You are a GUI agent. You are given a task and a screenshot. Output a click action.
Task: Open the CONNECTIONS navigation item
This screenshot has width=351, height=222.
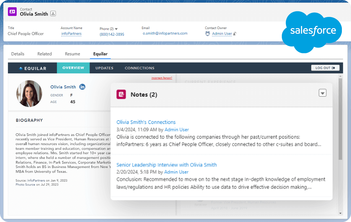139,68
